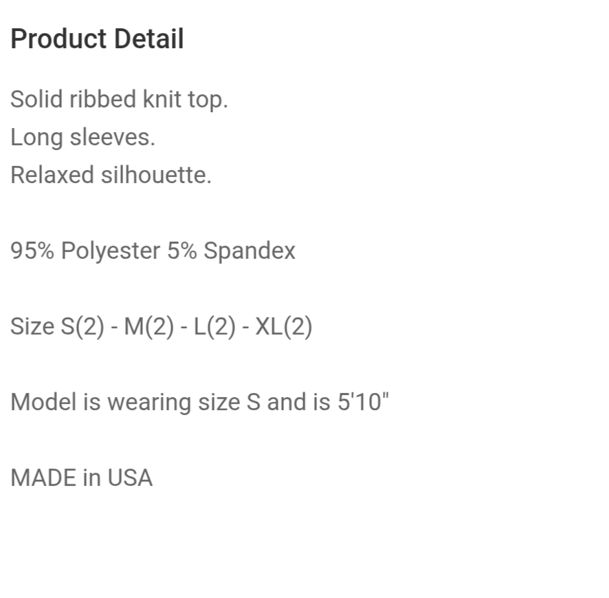Click the word 'Size' before the sizes
609x598 pixels.
[x=32, y=326]
